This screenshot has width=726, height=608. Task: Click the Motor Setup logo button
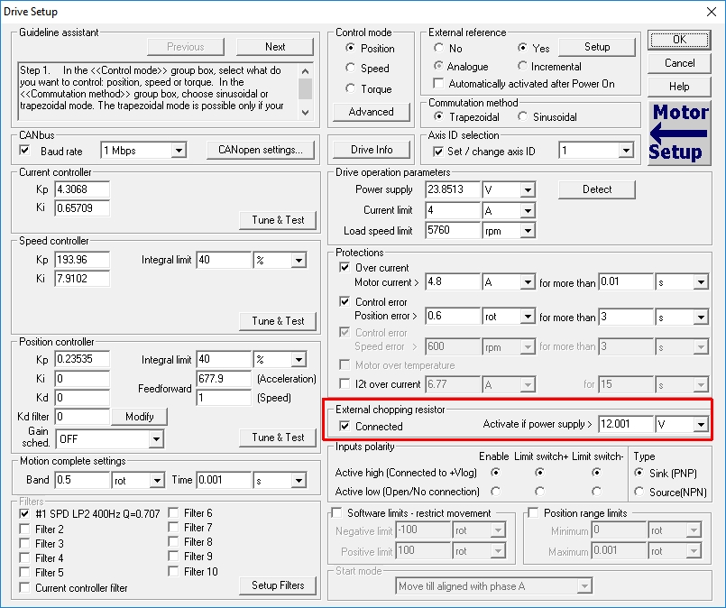pos(679,134)
